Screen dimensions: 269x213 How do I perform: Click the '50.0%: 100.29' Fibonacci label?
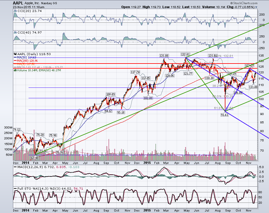coord(223,96)
